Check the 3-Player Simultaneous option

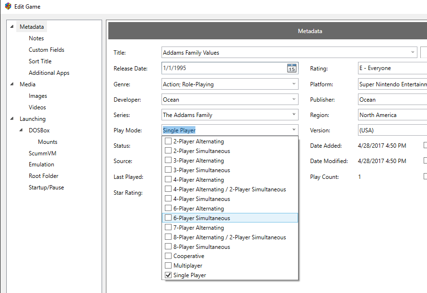pos(168,170)
